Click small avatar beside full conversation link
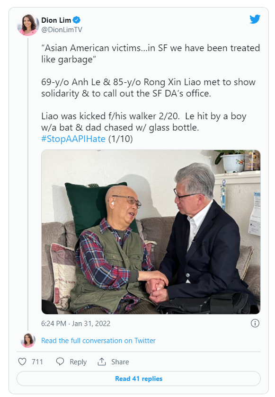Screen dimensions: 275x397 pos(28,341)
